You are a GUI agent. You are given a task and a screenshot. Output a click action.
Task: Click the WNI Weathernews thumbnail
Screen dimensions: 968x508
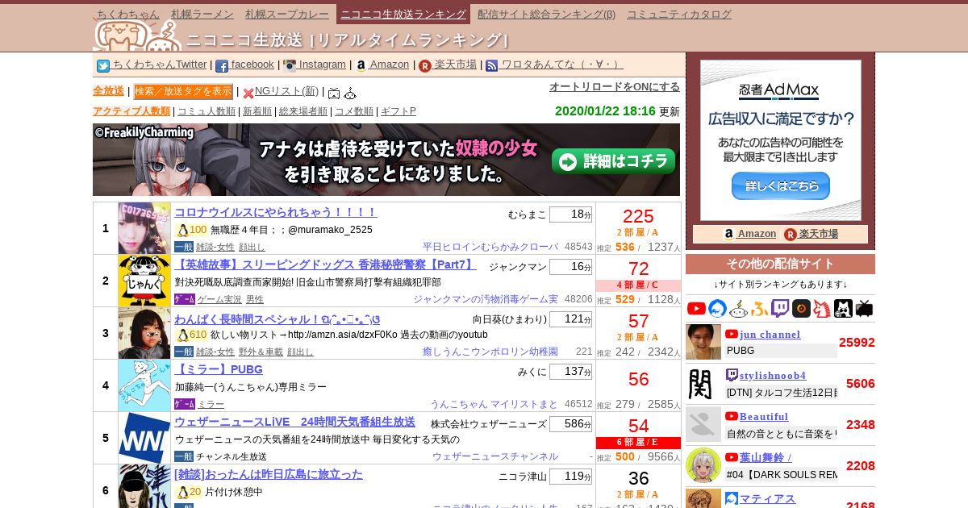(144, 438)
